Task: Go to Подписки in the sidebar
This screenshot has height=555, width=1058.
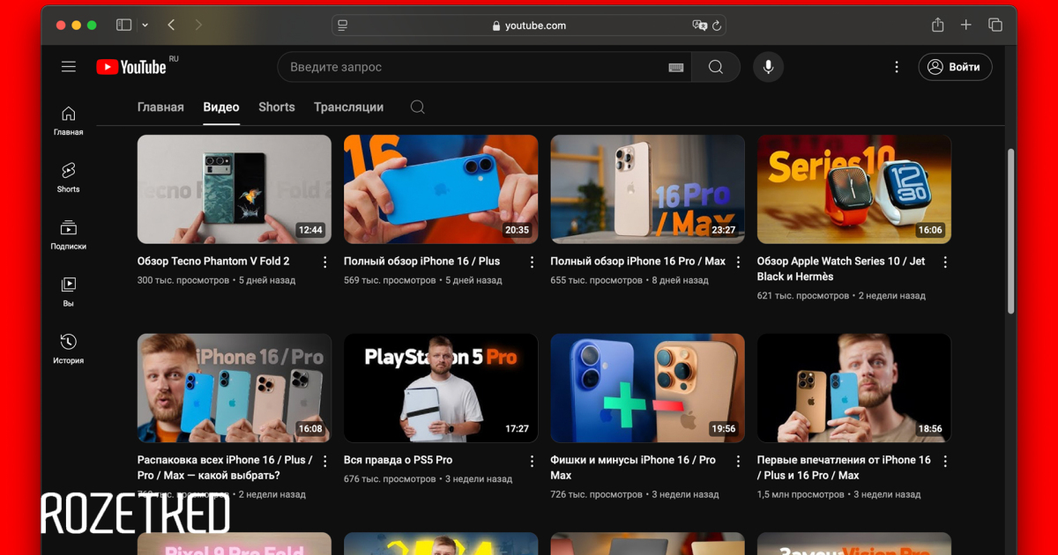Action: click(68, 234)
